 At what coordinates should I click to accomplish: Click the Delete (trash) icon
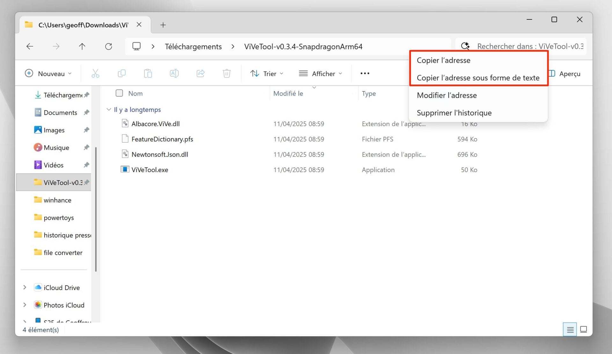(x=226, y=73)
